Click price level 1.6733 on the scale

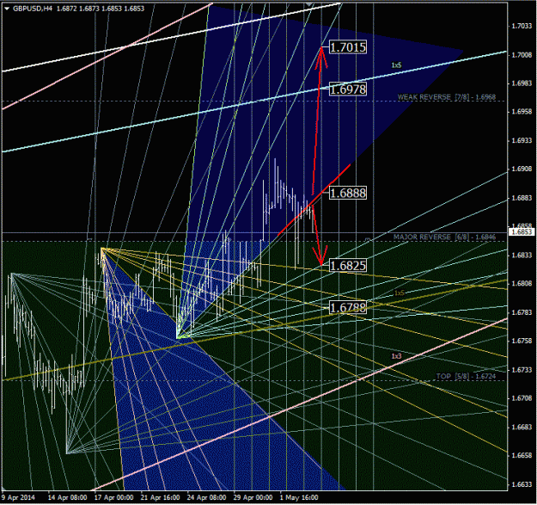[x=522, y=370]
